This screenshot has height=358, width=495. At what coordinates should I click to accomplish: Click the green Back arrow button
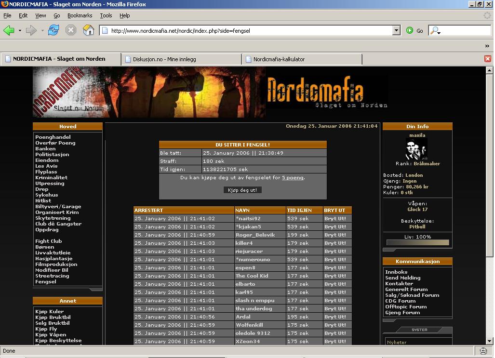(9, 31)
